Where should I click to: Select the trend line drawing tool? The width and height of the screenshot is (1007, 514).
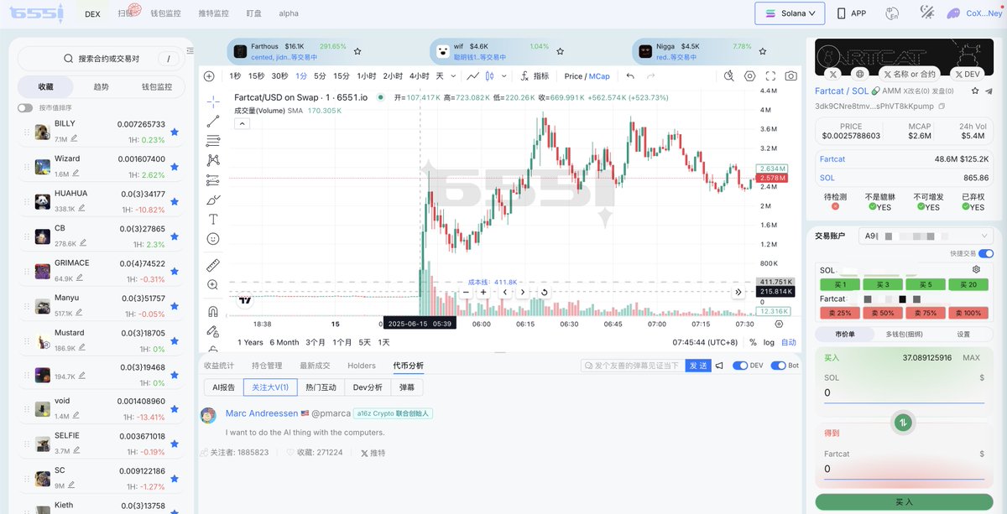(x=213, y=121)
